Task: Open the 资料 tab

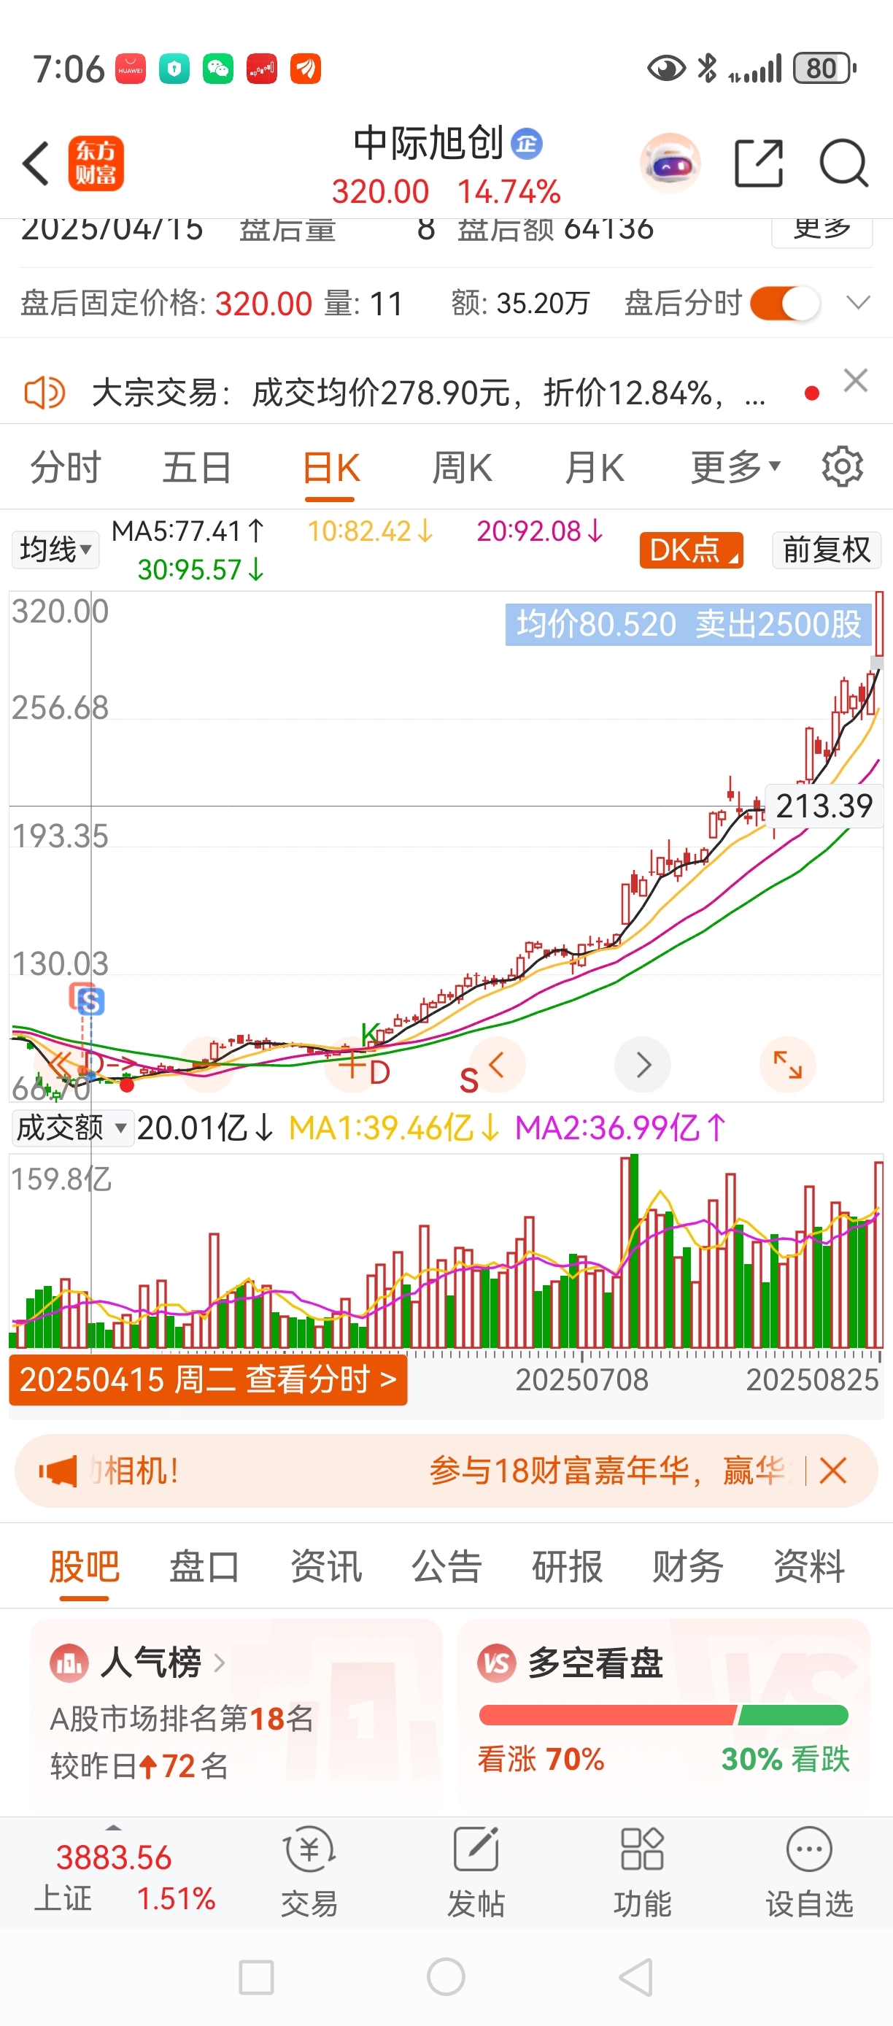Action: (x=809, y=1566)
